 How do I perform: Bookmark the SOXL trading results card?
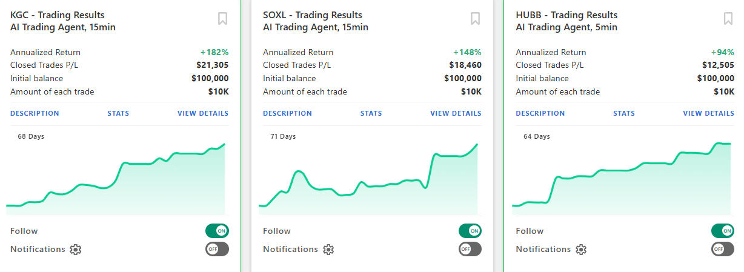click(475, 19)
